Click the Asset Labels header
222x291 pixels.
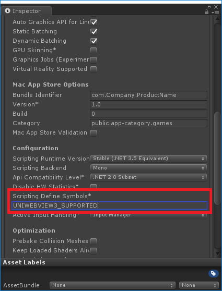click(24, 262)
